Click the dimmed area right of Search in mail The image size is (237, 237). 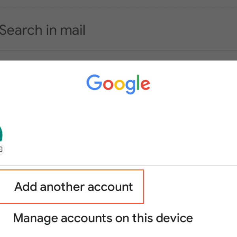tap(166, 30)
